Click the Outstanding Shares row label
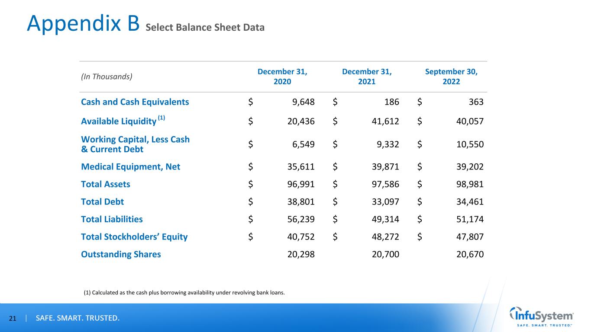This screenshot has width=591, height=332. tap(121, 254)
